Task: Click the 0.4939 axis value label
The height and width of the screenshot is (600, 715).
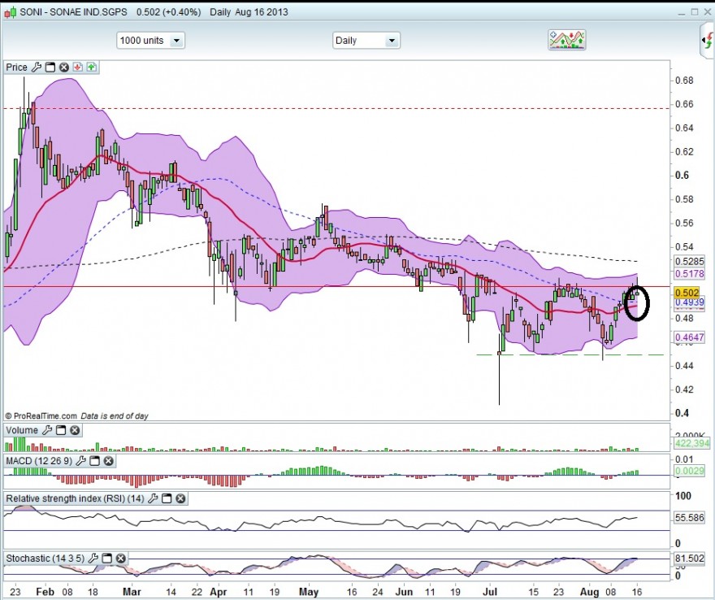Action: tap(689, 302)
